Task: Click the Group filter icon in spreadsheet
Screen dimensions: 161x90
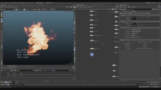Action: [34, 70]
